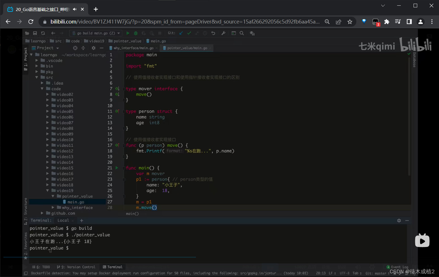Expand the bin folder
The height and width of the screenshot is (277, 439).
click(x=37, y=66)
